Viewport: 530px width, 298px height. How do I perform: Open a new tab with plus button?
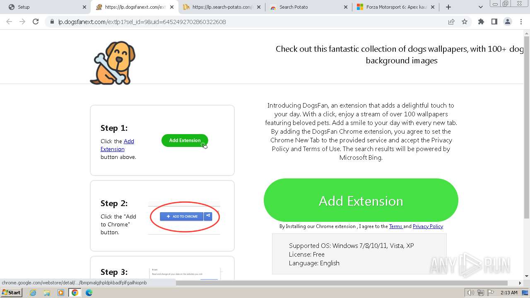(x=448, y=7)
